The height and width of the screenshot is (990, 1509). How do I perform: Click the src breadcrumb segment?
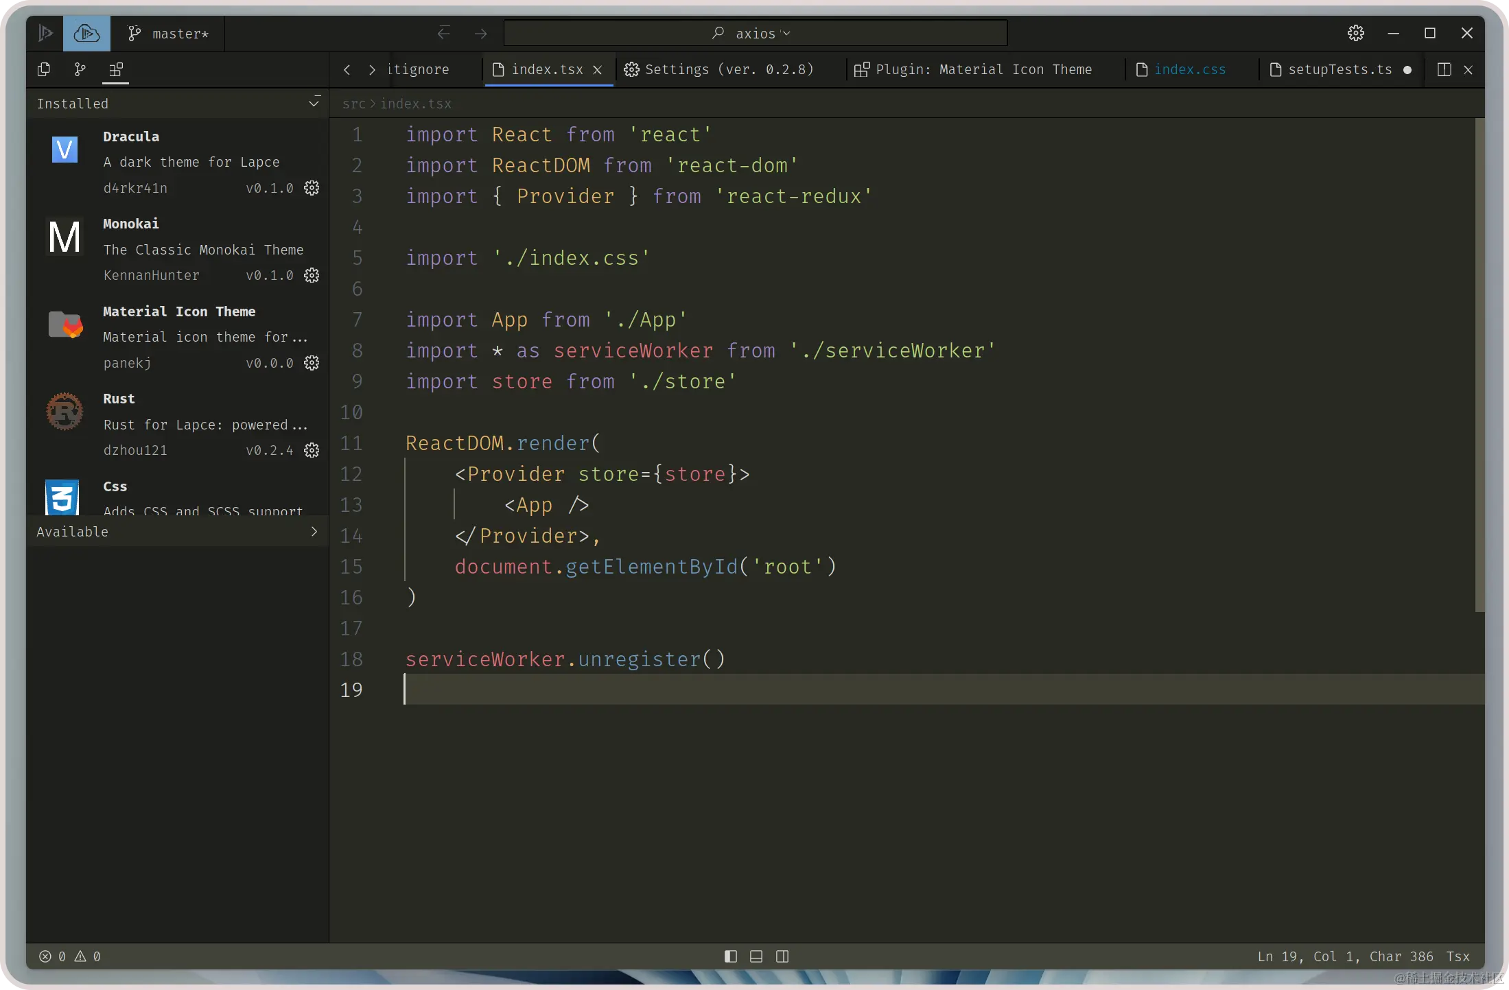pos(354,104)
